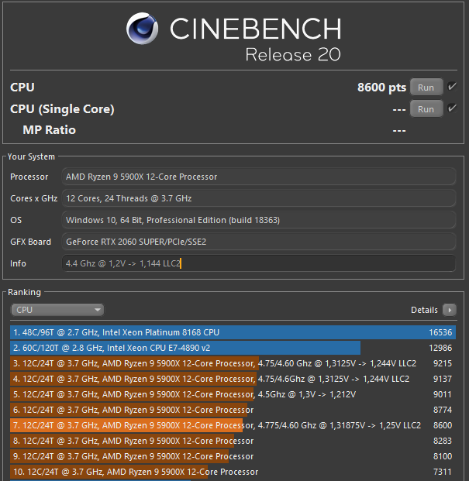Click the Cinebench logo sphere icon

pos(142,29)
